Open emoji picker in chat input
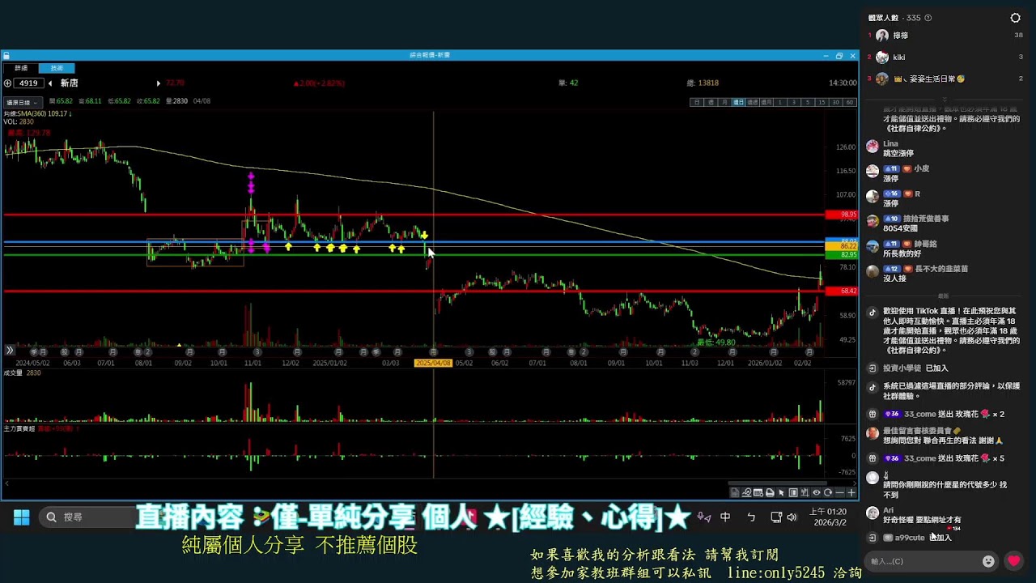The width and height of the screenshot is (1036, 583). 988,561
